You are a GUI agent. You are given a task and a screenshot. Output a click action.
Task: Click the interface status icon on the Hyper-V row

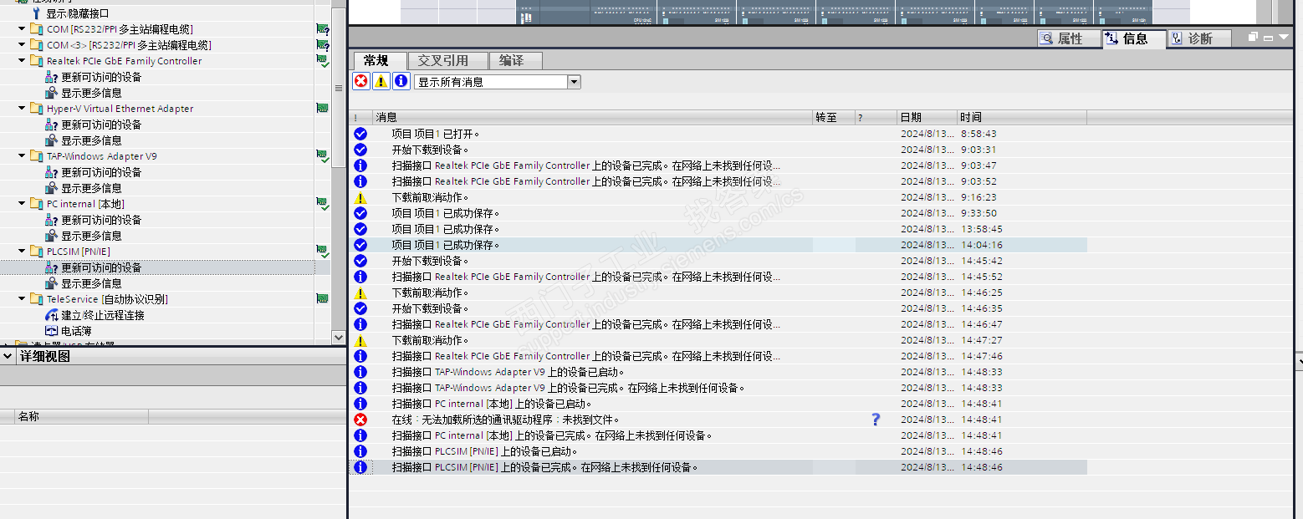point(322,109)
